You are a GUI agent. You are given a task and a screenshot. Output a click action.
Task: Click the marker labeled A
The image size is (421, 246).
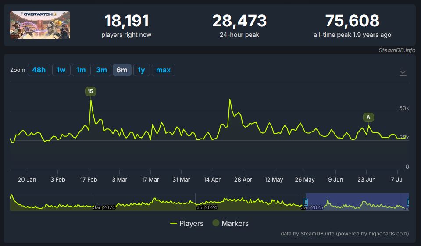point(368,117)
